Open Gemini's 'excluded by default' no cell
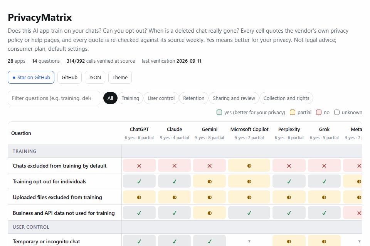The width and height of the screenshot is (370, 246). click(x=210, y=166)
